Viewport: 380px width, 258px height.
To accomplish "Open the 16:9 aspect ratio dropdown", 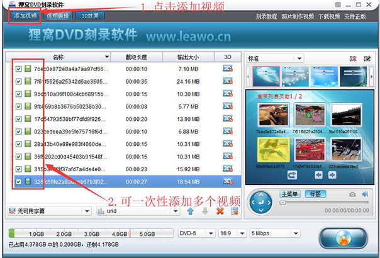I will [232, 233].
